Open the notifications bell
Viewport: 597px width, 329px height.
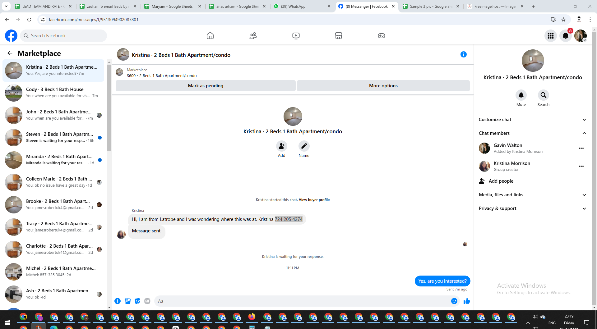(566, 36)
